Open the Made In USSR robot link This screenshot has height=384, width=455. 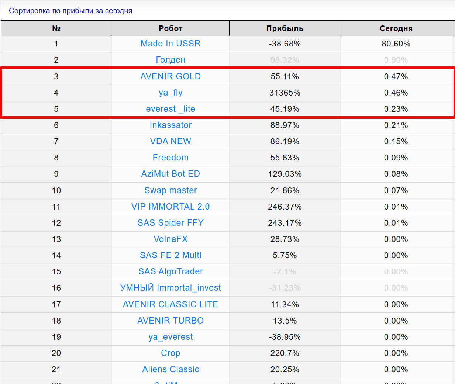click(170, 44)
